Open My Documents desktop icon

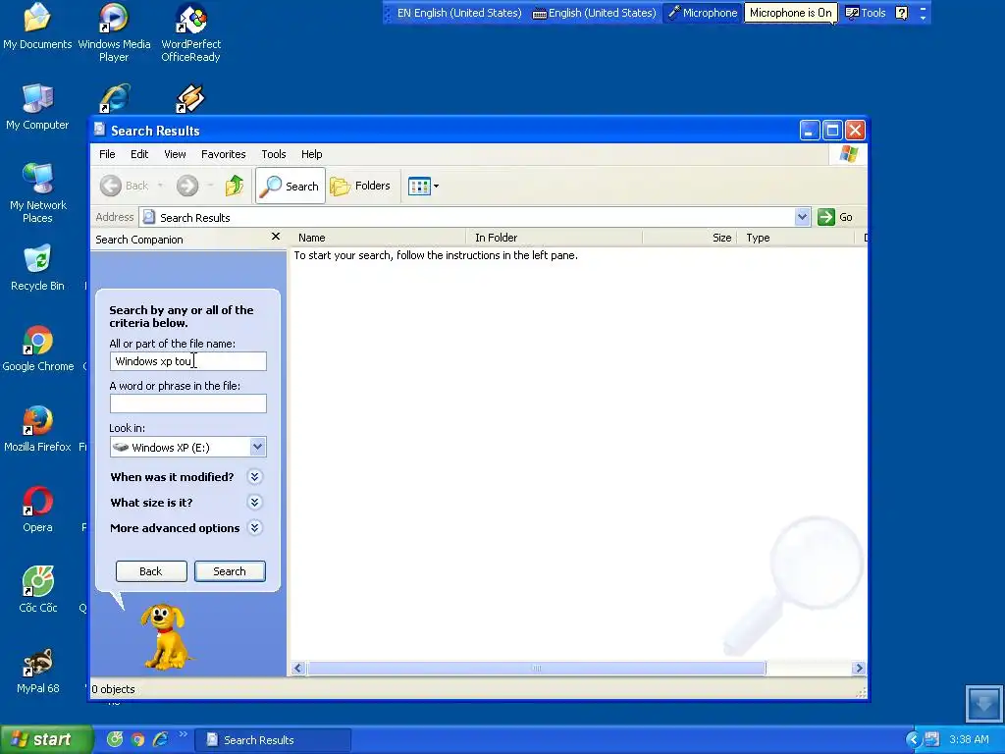click(37, 26)
